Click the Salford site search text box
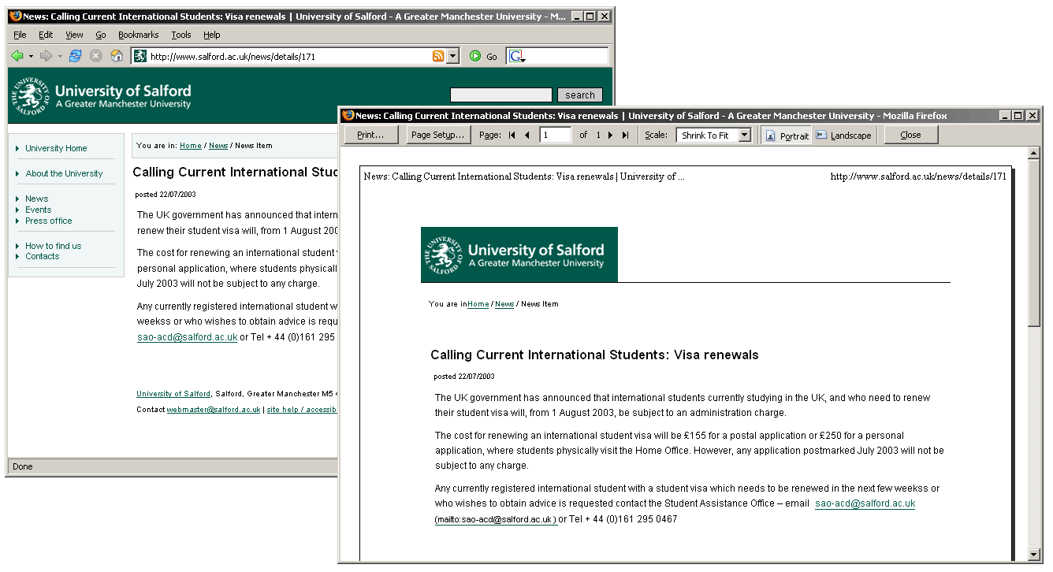This screenshot has height=572, width=1053. (501, 95)
